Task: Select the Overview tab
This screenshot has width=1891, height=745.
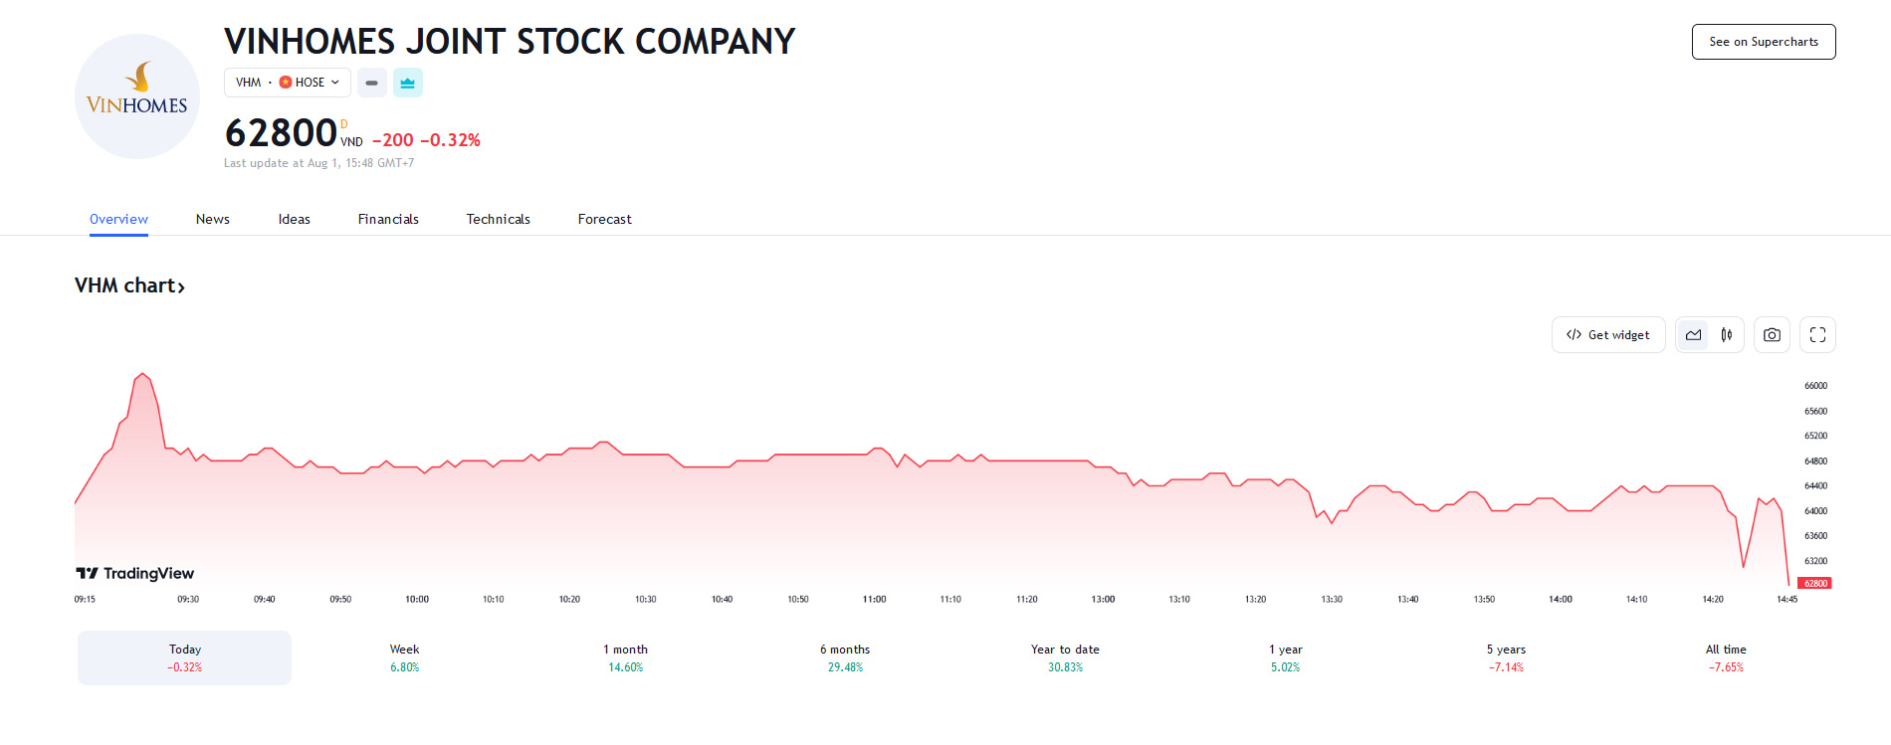Action: tap(118, 219)
